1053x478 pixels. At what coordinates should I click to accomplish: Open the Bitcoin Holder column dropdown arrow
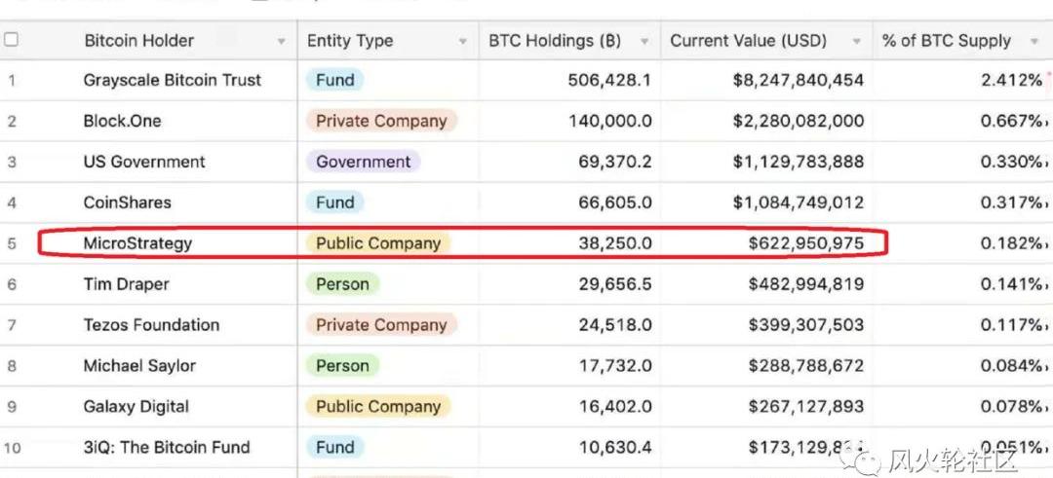click(x=282, y=42)
